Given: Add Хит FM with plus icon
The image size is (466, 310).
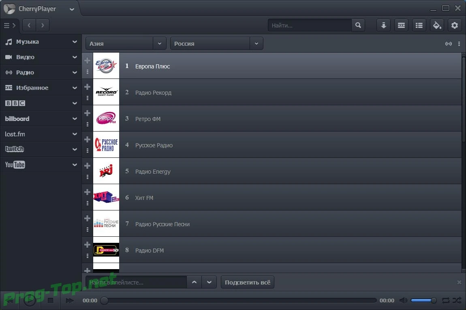Looking at the screenshot, I should coord(87,192).
